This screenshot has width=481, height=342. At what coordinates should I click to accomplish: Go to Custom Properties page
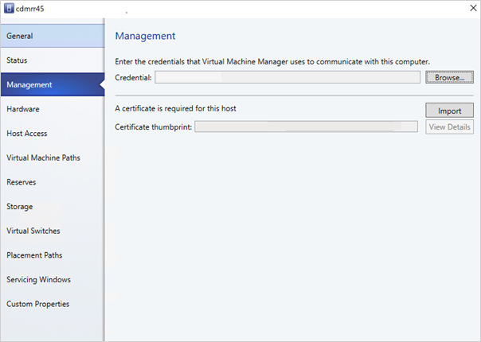tap(53, 304)
